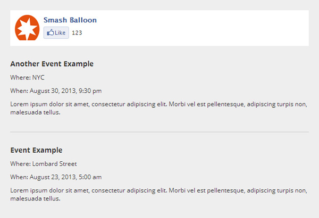The height and width of the screenshot is (218, 319).
Task: Click "malesuada tellus" in the second event
Action: pyautogui.click(x=35, y=199)
